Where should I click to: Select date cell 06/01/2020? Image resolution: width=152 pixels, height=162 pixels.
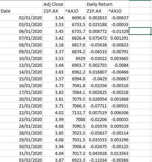point(21,31)
